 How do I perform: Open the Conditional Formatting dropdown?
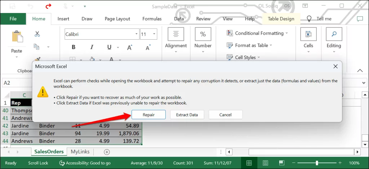click(257, 33)
